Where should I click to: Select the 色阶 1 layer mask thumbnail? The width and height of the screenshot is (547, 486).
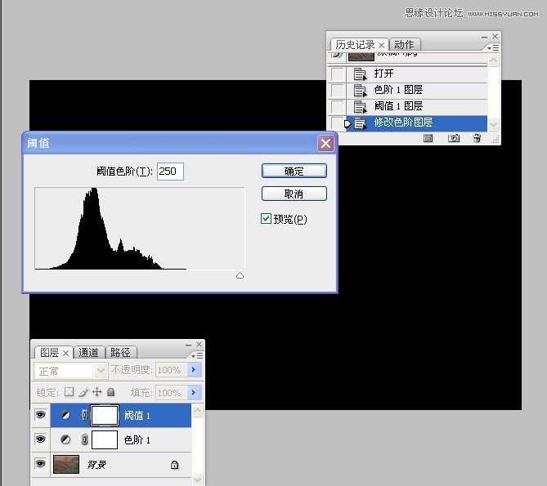click(x=105, y=439)
